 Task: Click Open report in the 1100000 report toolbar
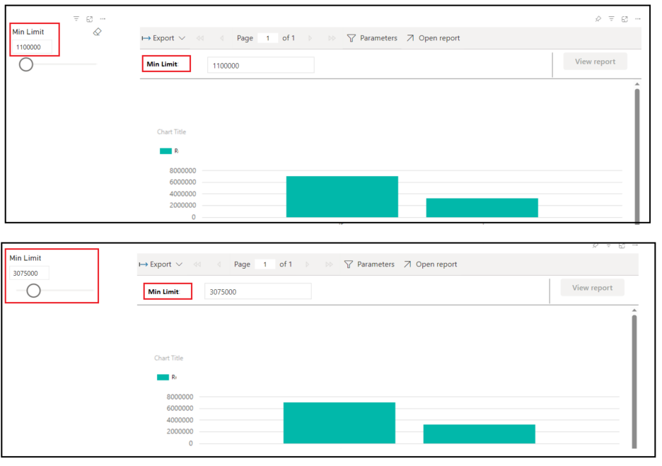(x=433, y=38)
